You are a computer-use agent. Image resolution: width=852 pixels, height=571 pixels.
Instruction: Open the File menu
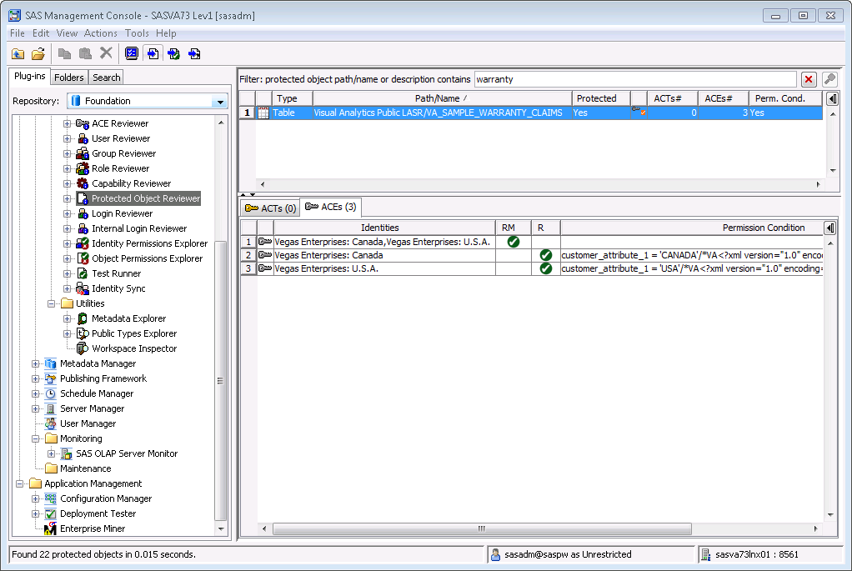click(x=18, y=33)
